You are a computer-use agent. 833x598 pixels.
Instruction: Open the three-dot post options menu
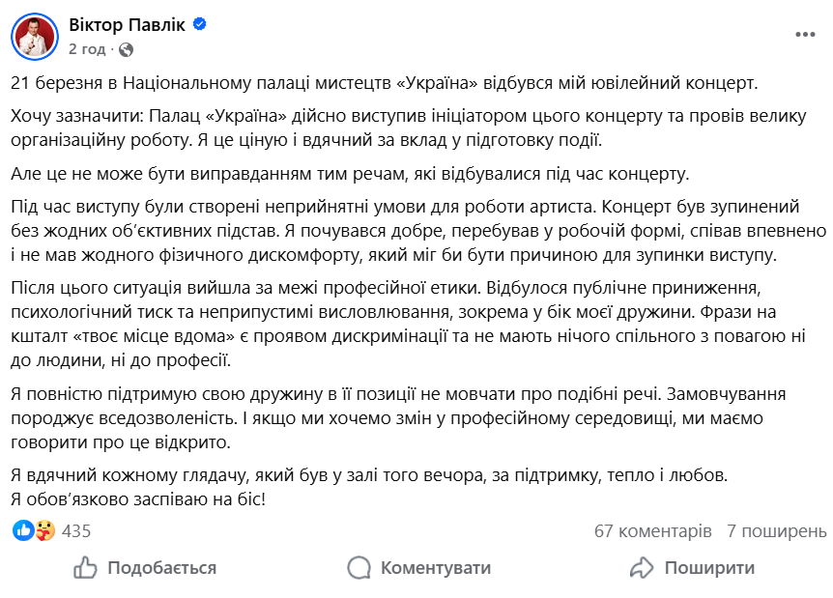click(x=805, y=34)
